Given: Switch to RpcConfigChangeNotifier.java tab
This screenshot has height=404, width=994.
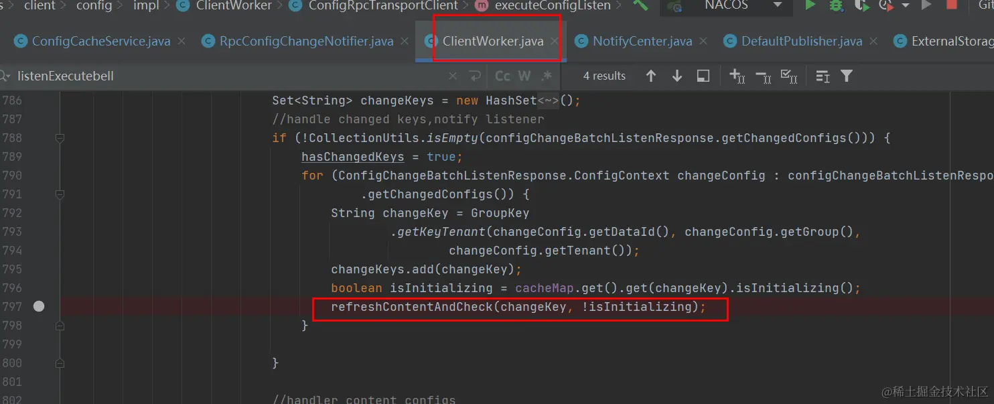Looking at the screenshot, I should [306, 42].
